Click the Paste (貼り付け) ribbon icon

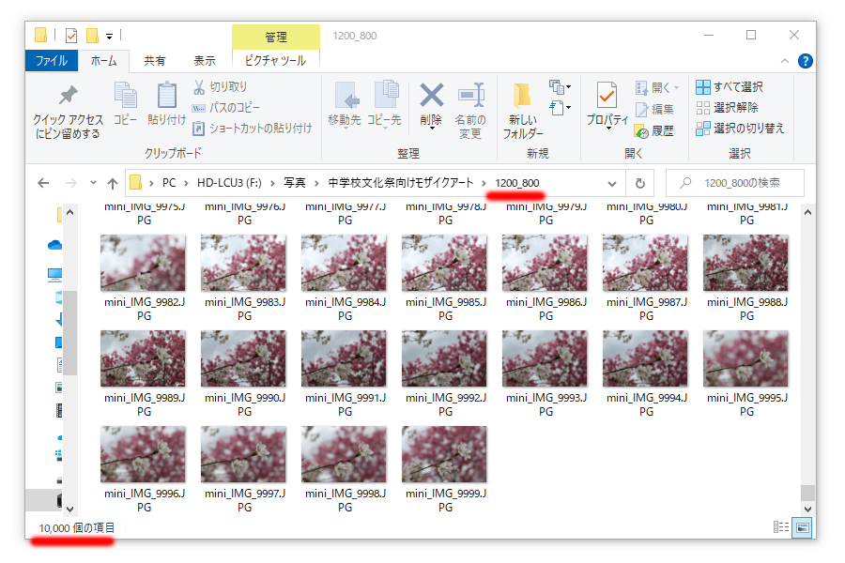click(166, 104)
